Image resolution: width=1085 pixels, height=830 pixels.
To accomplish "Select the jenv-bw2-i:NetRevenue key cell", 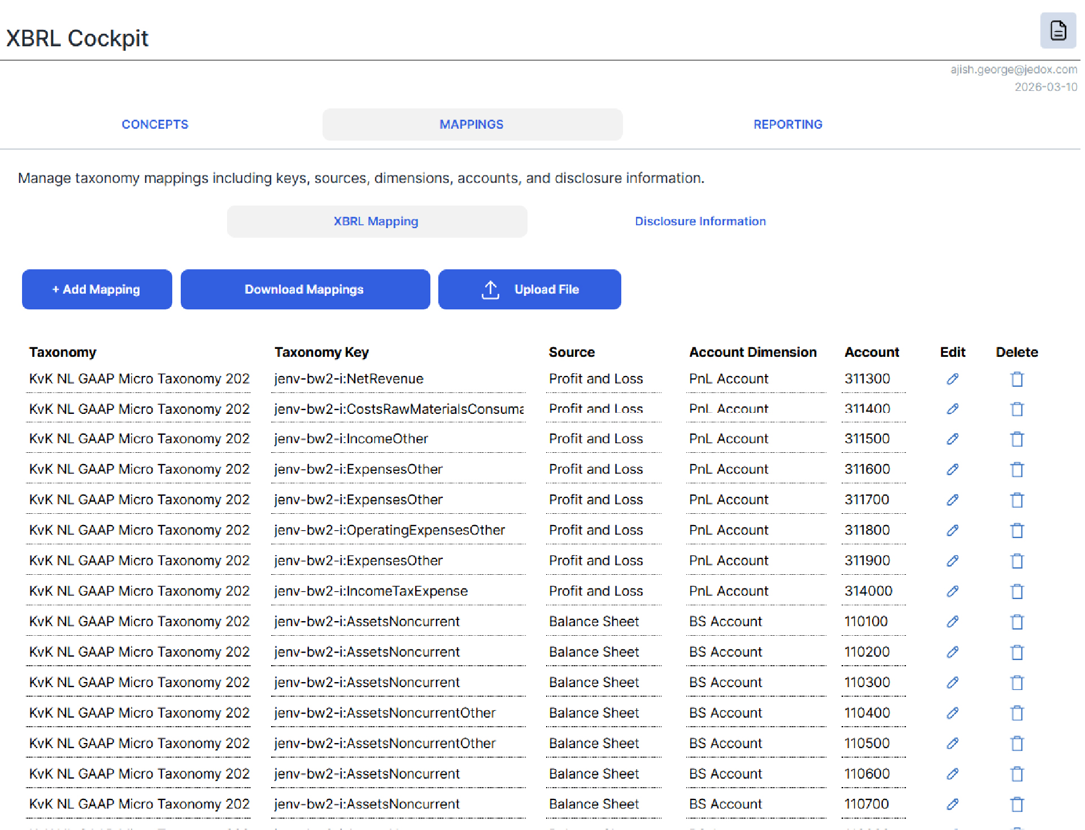I will point(399,379).
